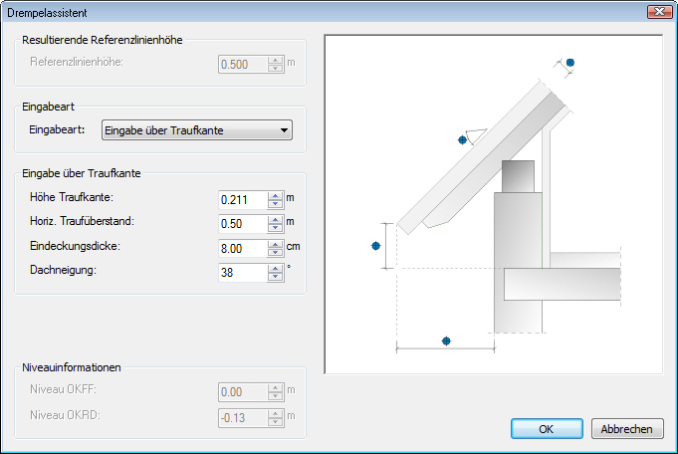The height and width of the screenshot is (454, 678).
Task: Click the Horiz. Traufüberstand label
Action: (83, 221)
